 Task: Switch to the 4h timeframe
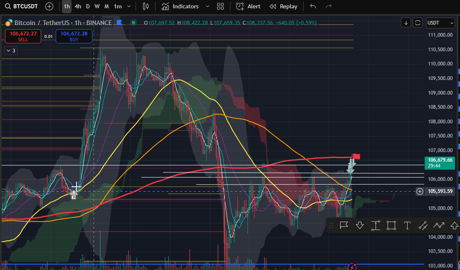pyautogui.click(x=78, y=7)
